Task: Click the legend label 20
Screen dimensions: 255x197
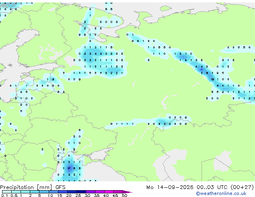Action: click(69, 195)
